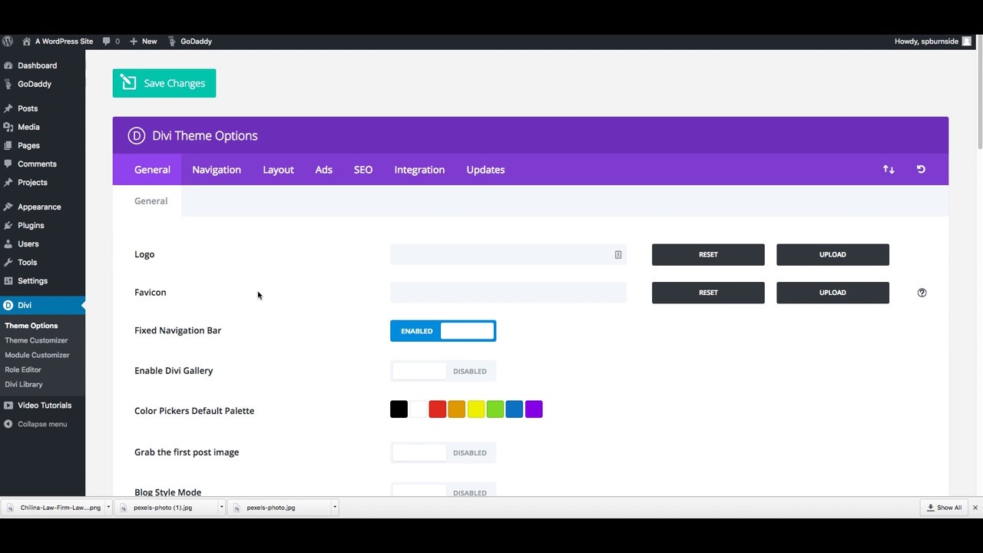This screenshot has width=983, height=553.
Task: Expand the Chilina-Law-Firm download dropdown arrow
Action: [108, 508]
